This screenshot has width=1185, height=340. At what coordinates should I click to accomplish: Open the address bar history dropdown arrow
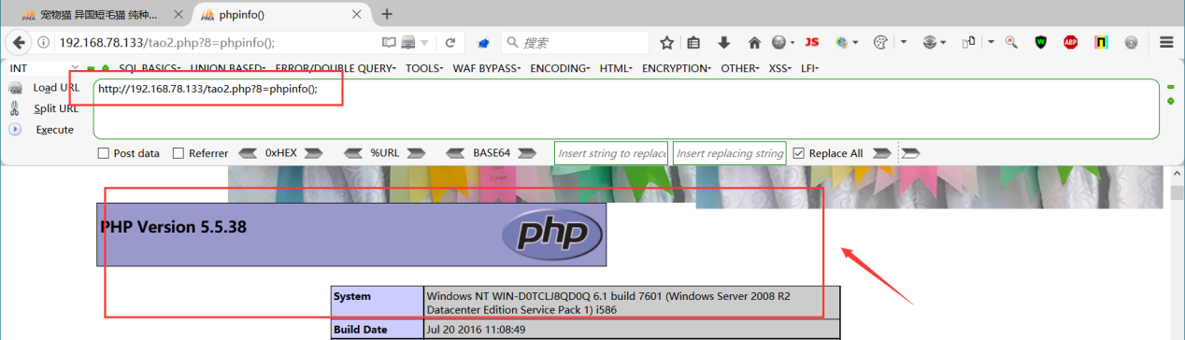tap(424, 43)
